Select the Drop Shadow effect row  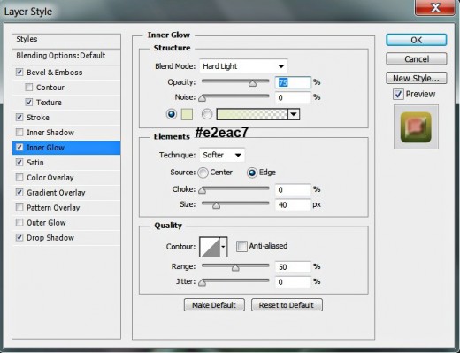(x=66, y=238)
